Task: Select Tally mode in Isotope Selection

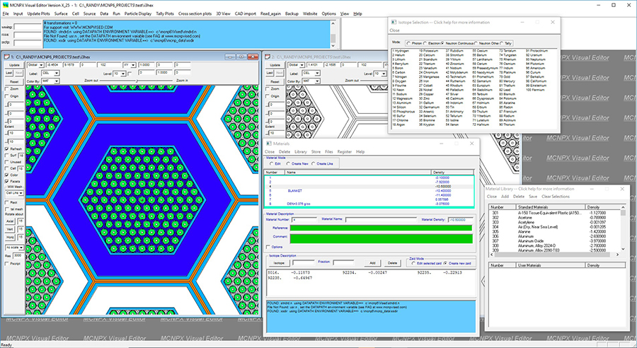Action: [x=502, y=43]
